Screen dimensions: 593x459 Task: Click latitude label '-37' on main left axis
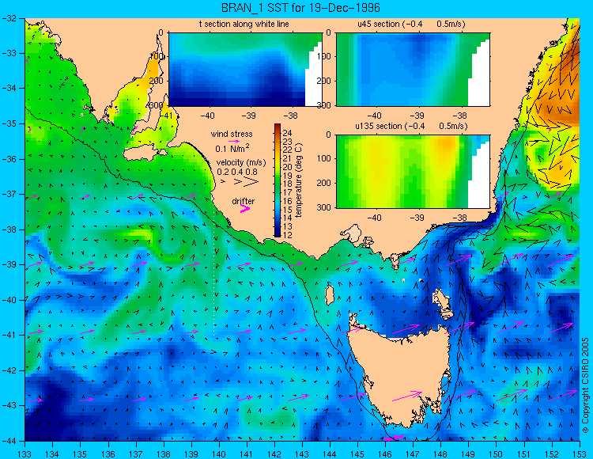[9, 194]
